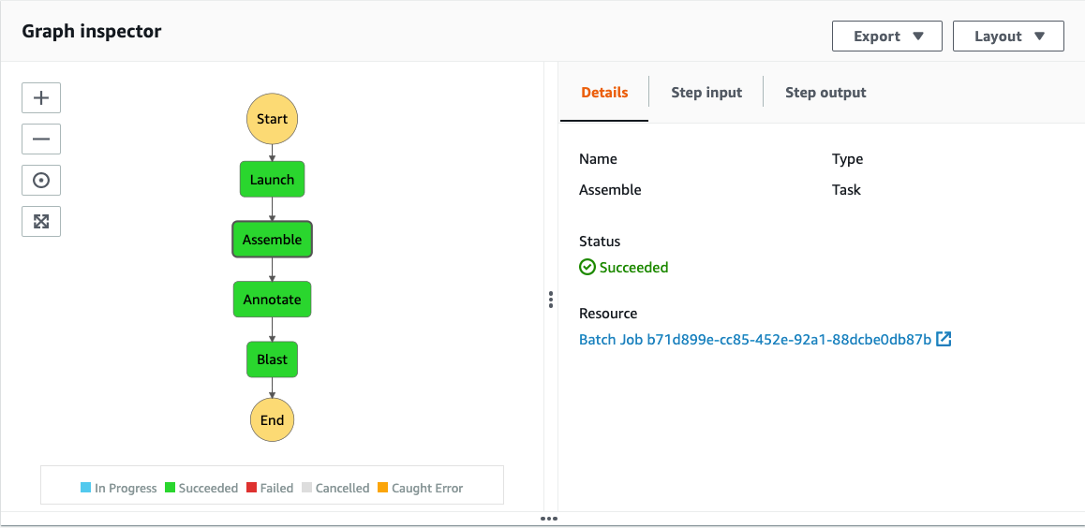1085x528 pixels.
Task: Click the Status label
Action: click(x=600, y=242)
